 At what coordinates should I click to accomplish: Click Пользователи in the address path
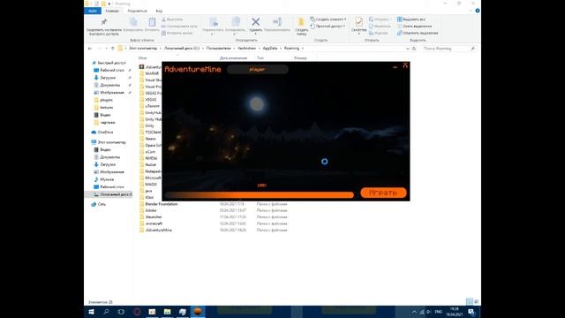pos(219,49)
